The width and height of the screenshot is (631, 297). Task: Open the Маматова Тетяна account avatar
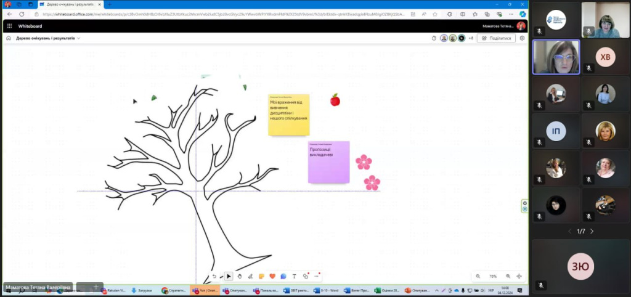point(521,26)
